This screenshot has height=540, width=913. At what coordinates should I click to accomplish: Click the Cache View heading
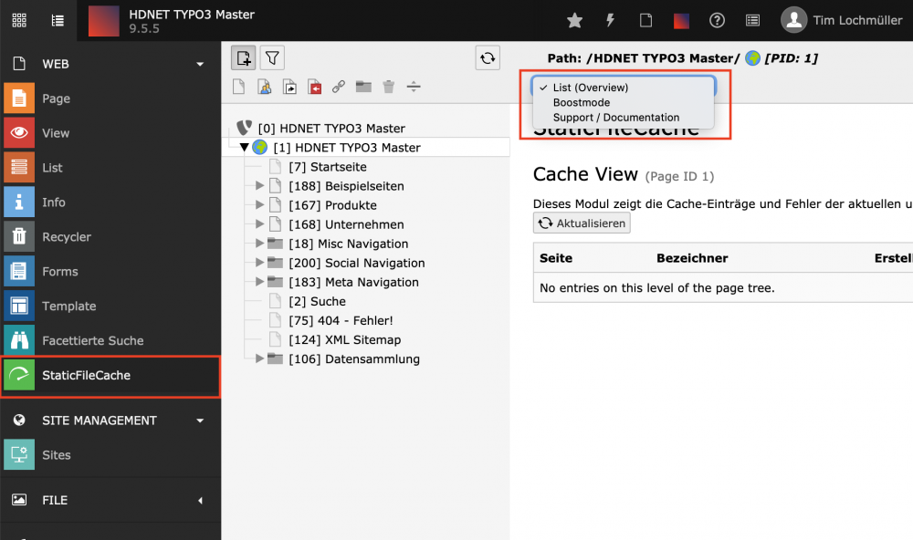click(585, 174)
